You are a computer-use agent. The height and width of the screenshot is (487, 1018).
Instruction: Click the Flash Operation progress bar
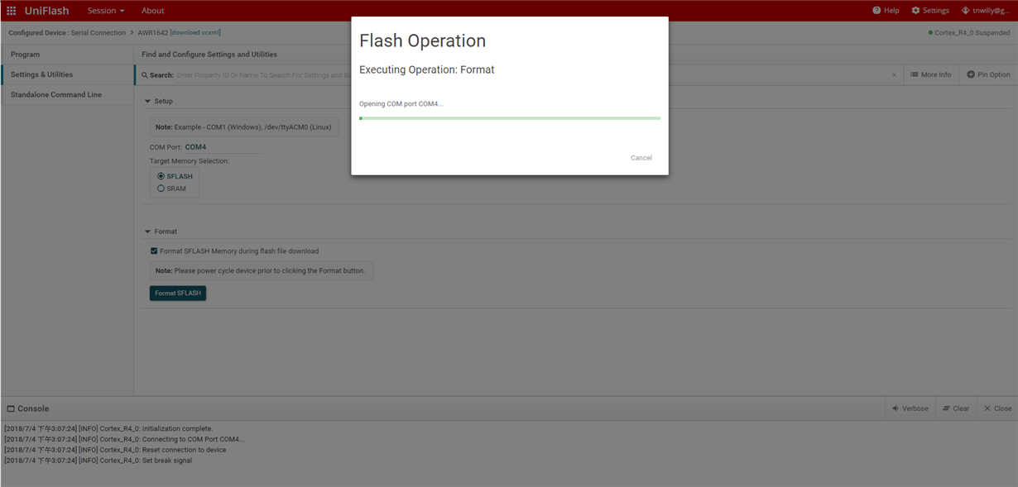[x=510, y=118]
